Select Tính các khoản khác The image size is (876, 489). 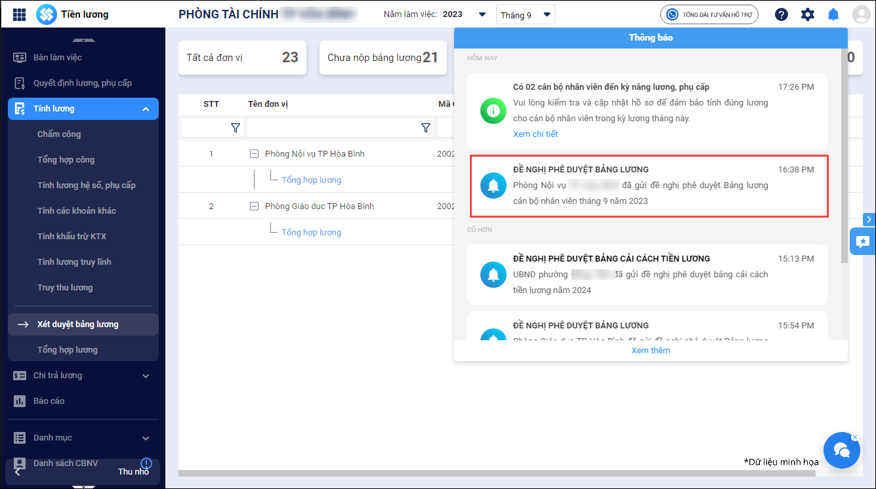77,210
